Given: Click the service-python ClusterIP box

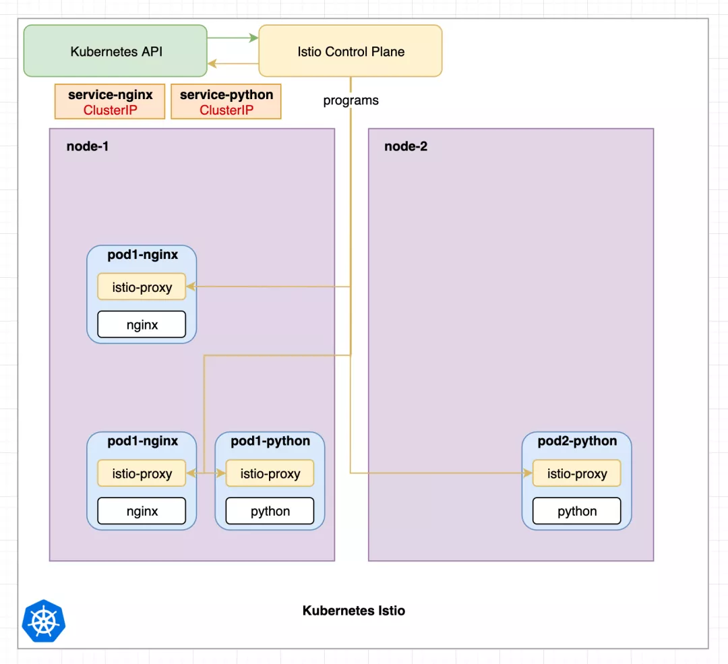Looking at the screenshot, I should (226, 102).
